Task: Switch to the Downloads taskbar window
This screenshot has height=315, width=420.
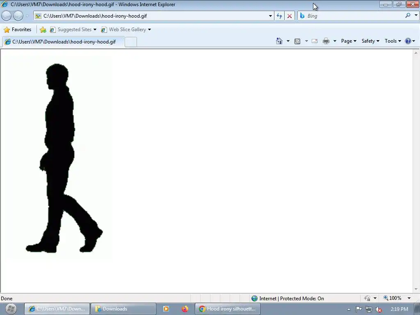Action: coord(123,309)
